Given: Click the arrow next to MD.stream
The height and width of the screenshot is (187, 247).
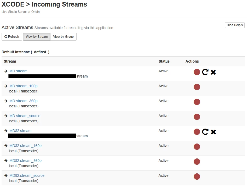Looking at the screenshot, I should (x=6, y=71).
